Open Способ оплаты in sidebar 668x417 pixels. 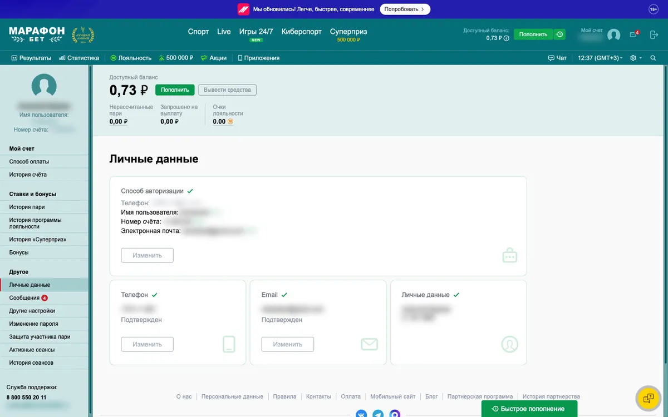44,162
